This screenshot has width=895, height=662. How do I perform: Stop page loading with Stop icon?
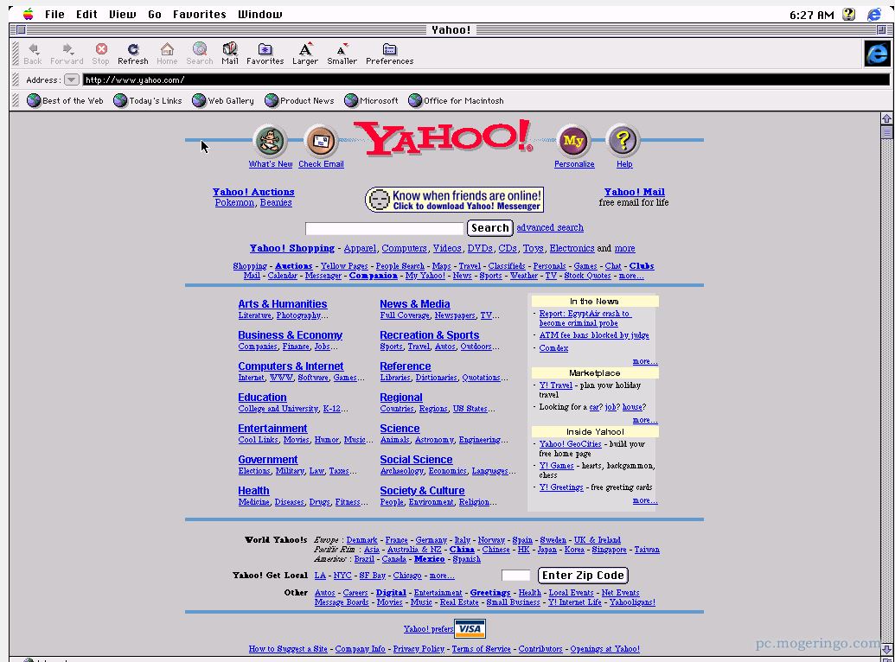point(101,54)
